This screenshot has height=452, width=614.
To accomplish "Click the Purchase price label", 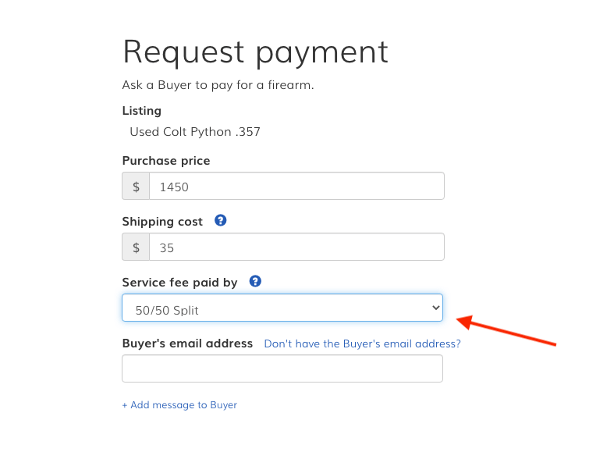I will pos(166,161).
